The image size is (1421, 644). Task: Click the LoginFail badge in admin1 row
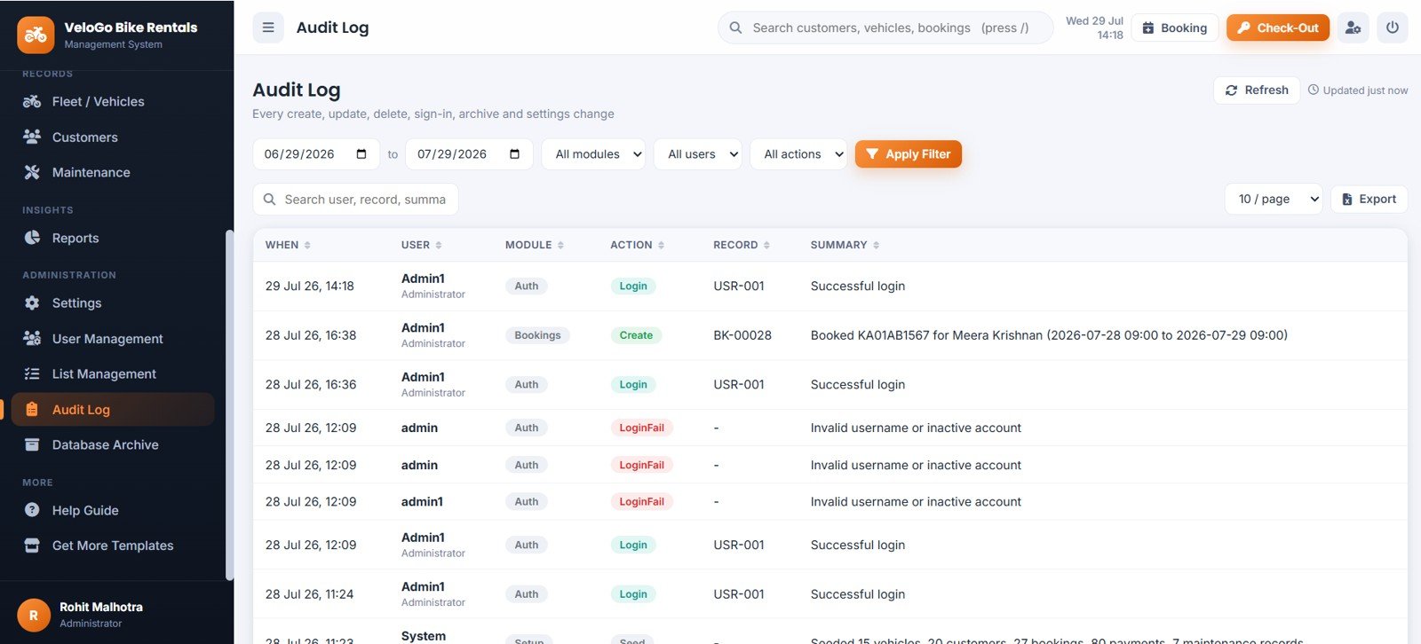click(x=641, y=501)
